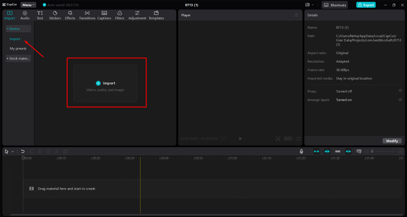
Task: Click the Resolution 'Adapted' value
Action: click(342, 61)
